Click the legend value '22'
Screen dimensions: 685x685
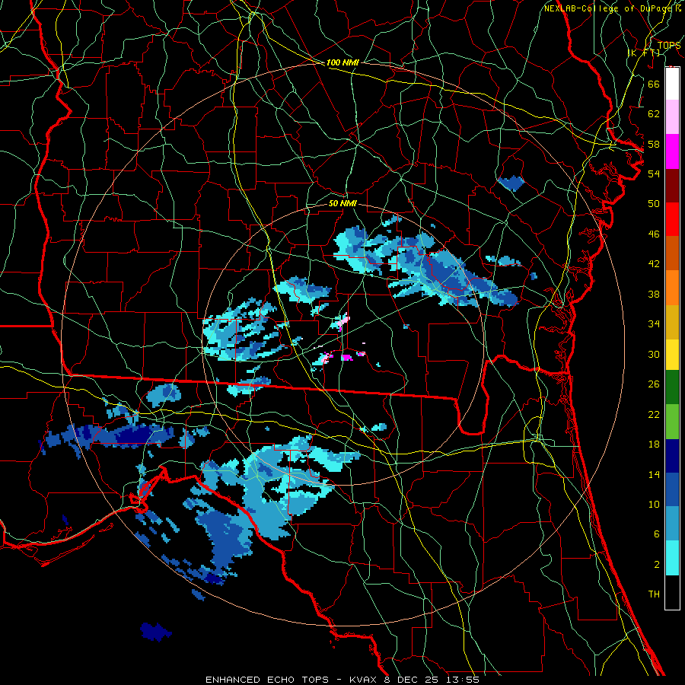click(x=654, y=414)
